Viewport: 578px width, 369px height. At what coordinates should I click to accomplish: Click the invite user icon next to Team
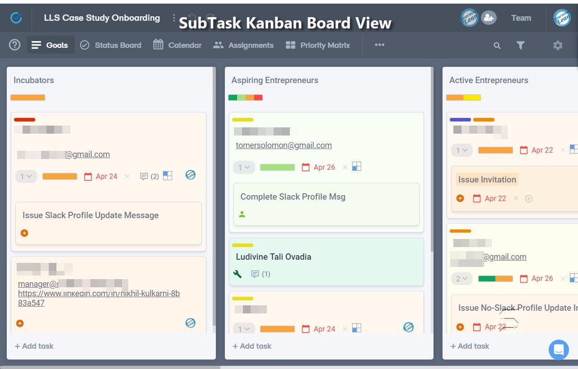[488, 18]
